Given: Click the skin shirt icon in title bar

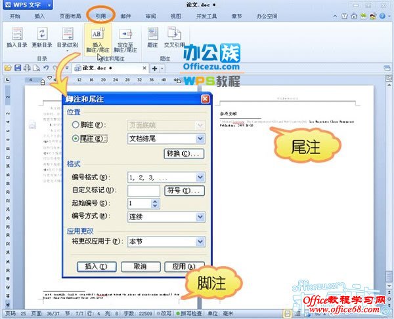Looking at the screenshot, I should pyautogui.click(x=344, y=16).
